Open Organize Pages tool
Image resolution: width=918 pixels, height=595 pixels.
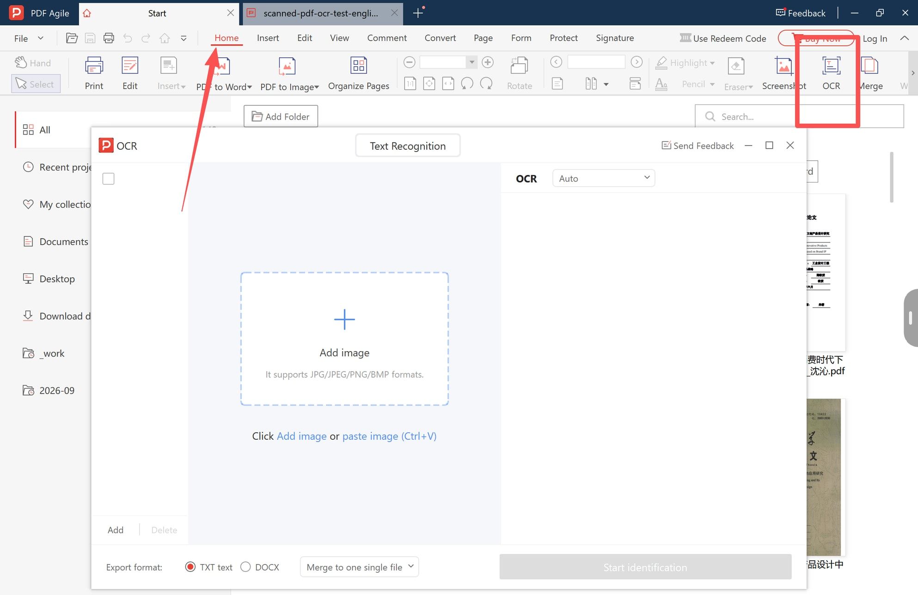click(x=358, y=73)
